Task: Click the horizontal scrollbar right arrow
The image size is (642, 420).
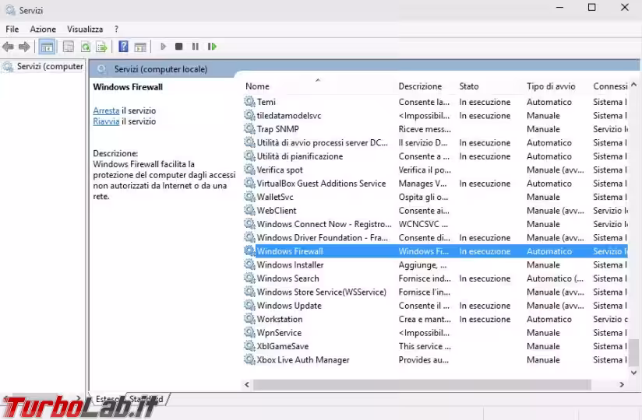Action: [622, 384]
